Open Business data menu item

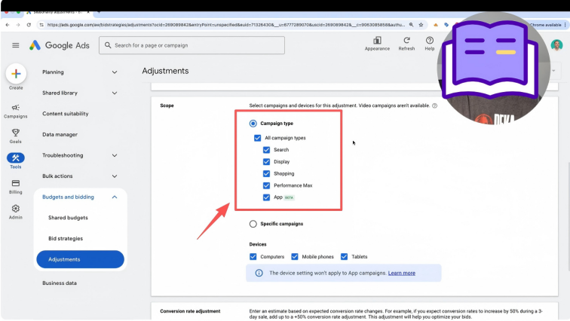click(60, 283)
